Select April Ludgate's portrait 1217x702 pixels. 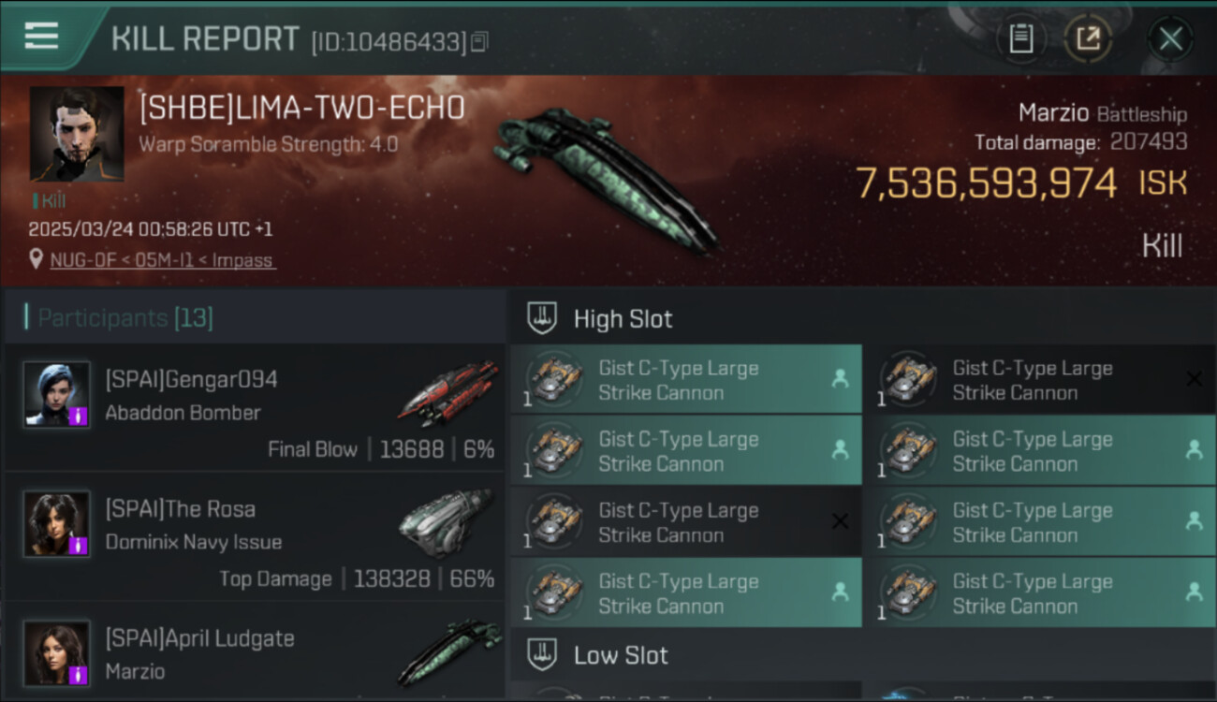click(x=56, y=652)
